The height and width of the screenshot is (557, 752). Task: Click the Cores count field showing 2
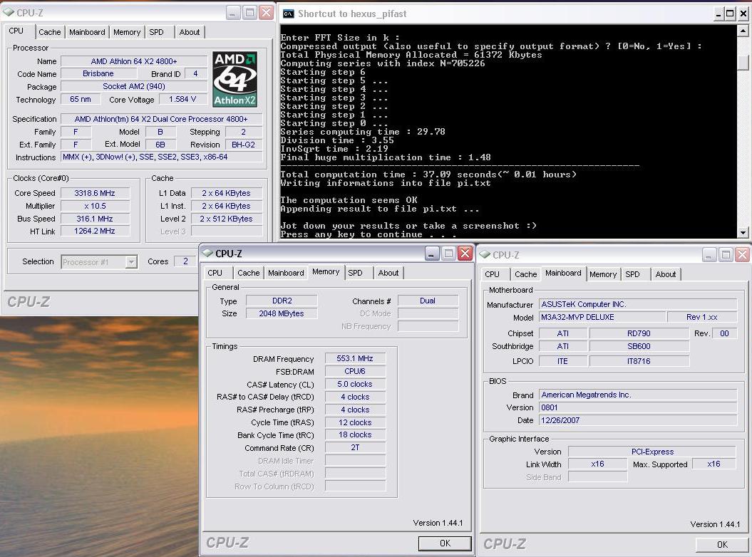pyautogui.click(x=185, y=261)
